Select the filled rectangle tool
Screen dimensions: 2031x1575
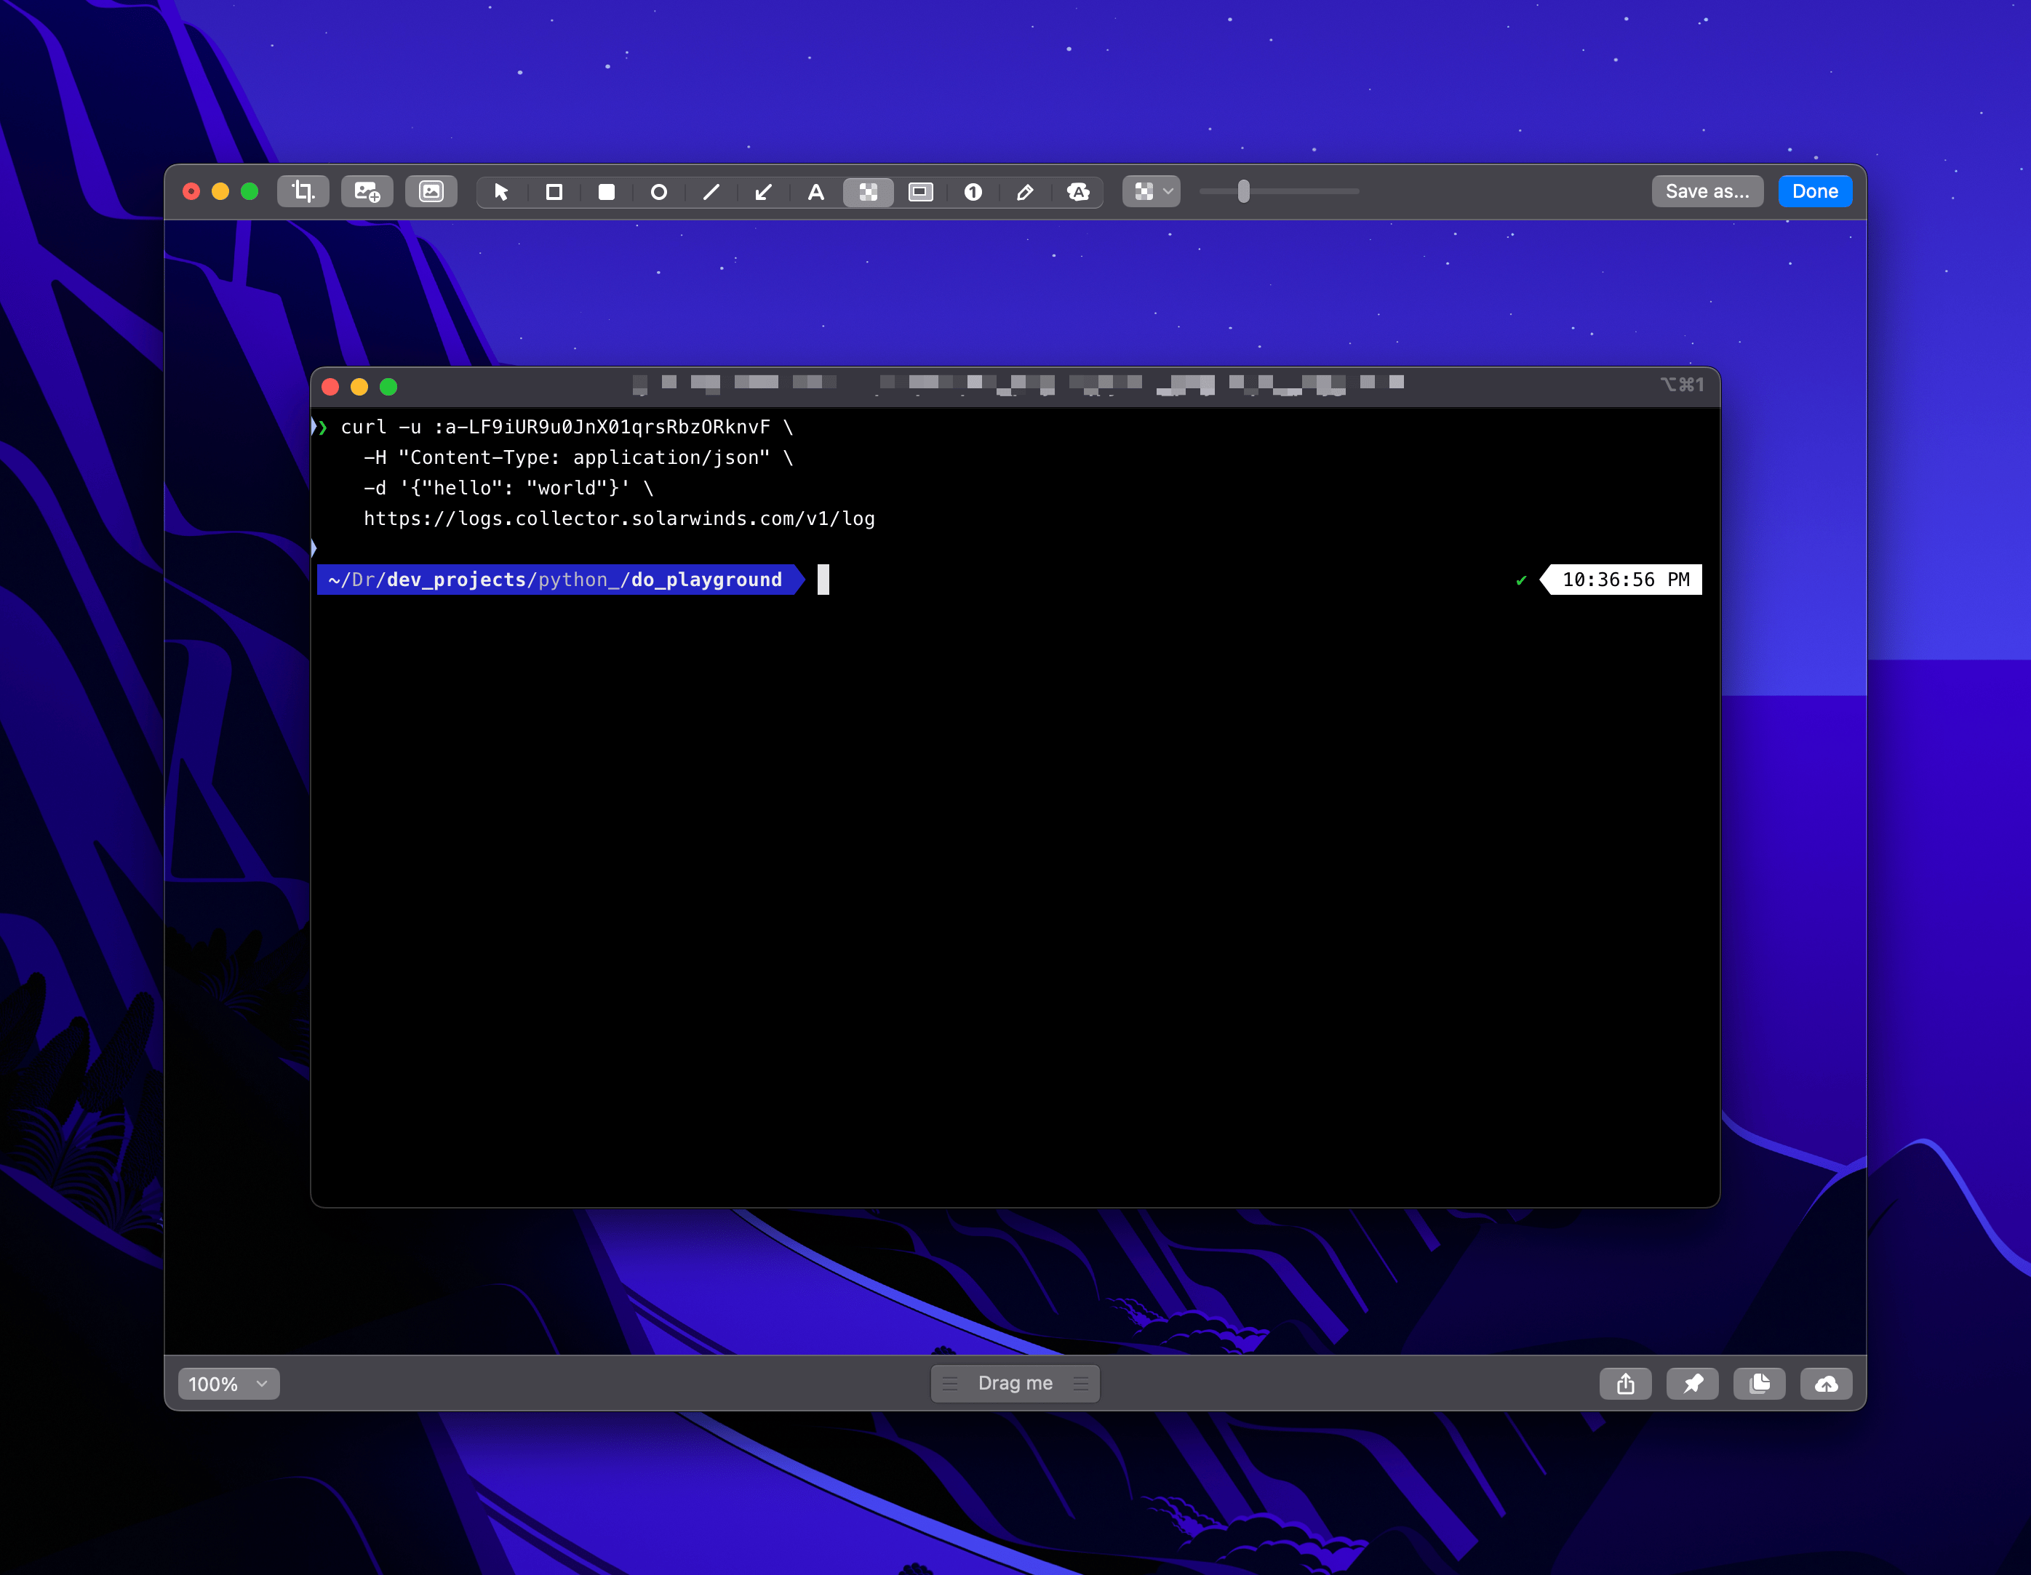pos(607,191)
